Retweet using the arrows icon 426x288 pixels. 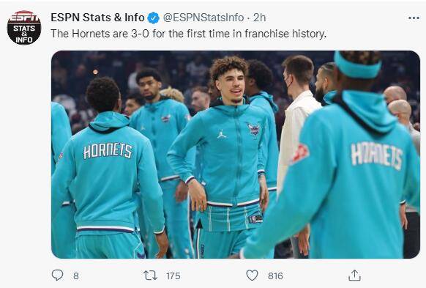(x=150, y=276)
